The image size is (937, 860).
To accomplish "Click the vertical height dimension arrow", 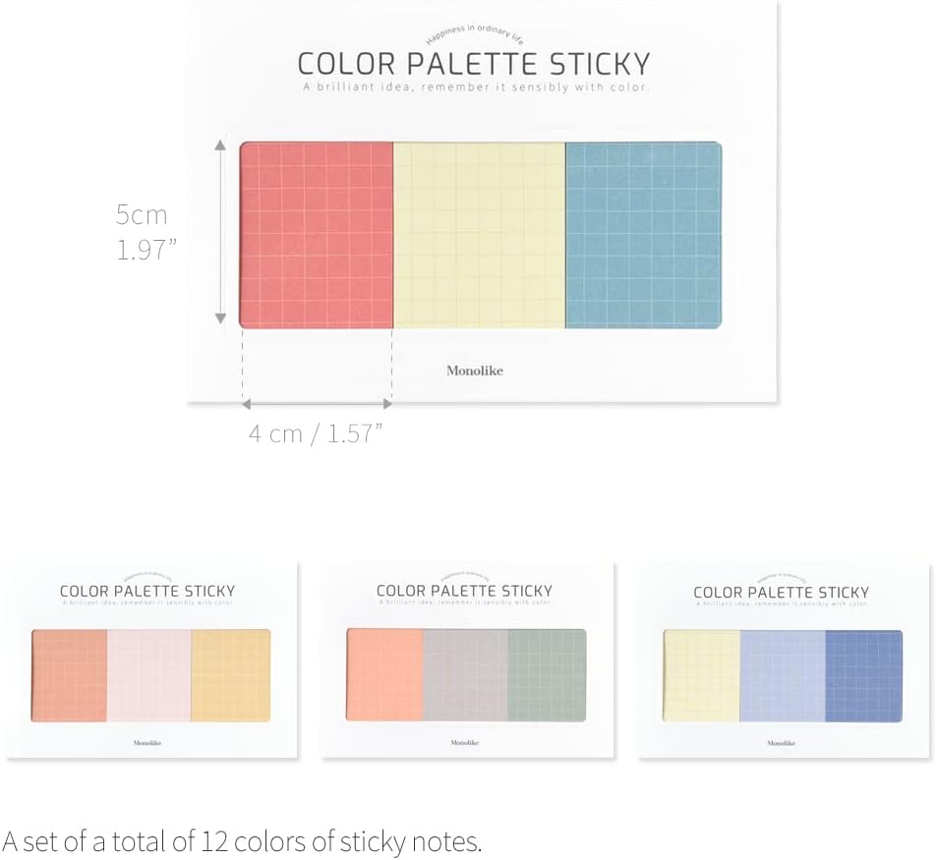I will coord(220,233).
